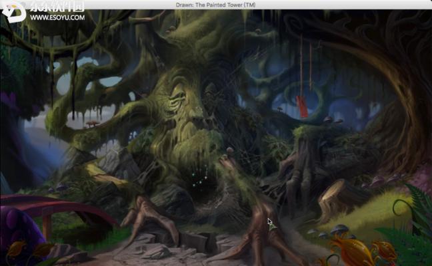Click the window title 'Drawn: The Painted Tower (TM)'
The image size is (432, 266).
[216, 5]
